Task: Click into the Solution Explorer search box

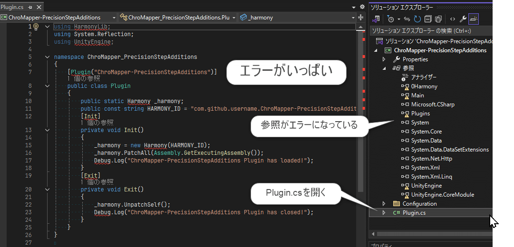Action: [431, 31]
